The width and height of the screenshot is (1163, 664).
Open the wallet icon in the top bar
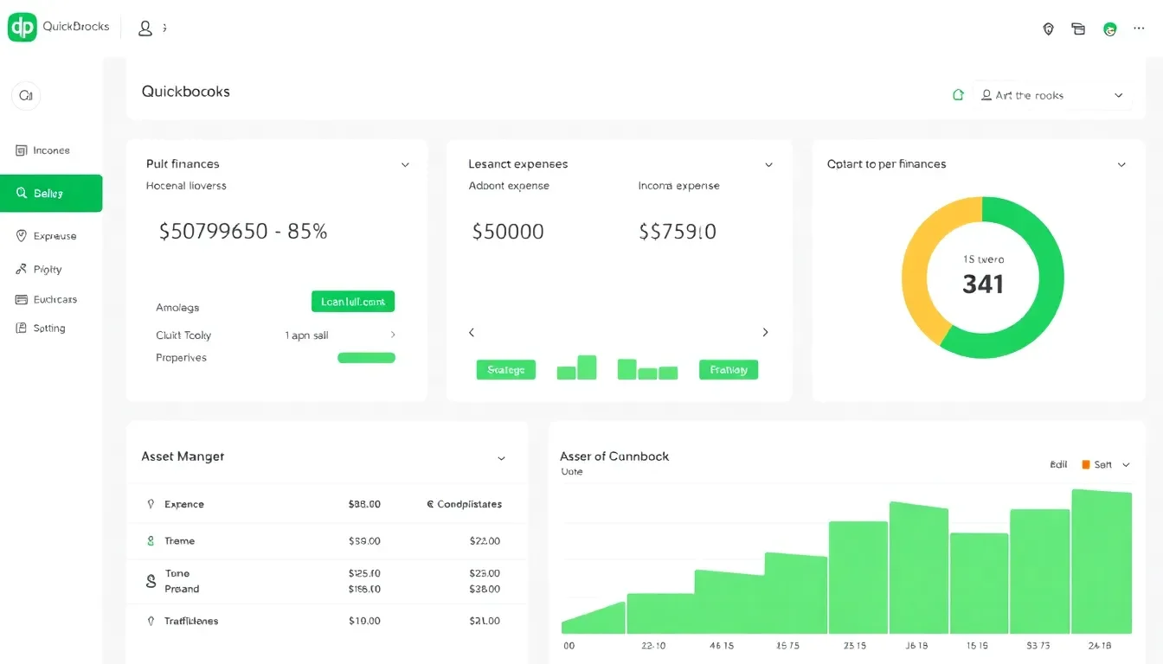pos(1078,29)
